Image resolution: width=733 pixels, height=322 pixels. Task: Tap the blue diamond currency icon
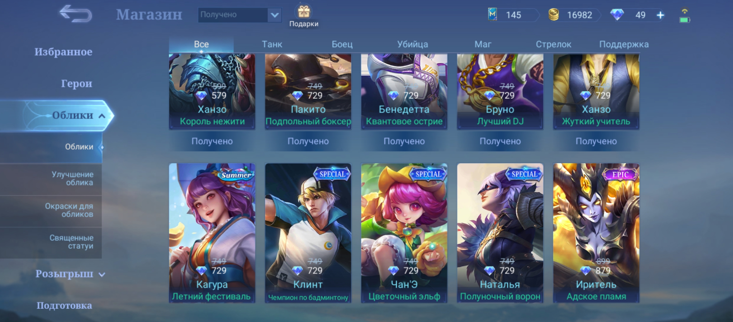617,14
